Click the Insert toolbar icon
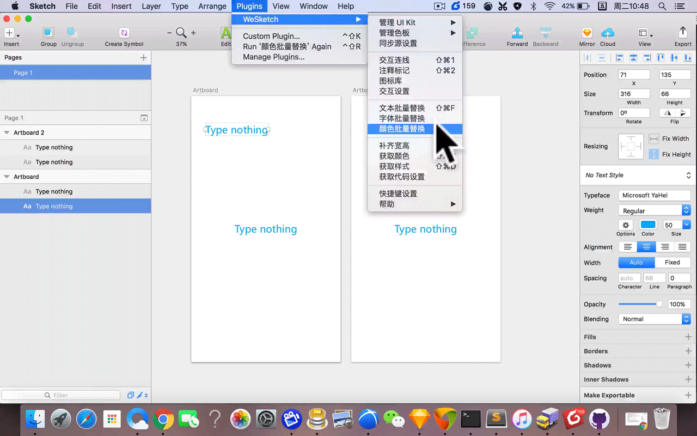697x436 pixels. 9,33
